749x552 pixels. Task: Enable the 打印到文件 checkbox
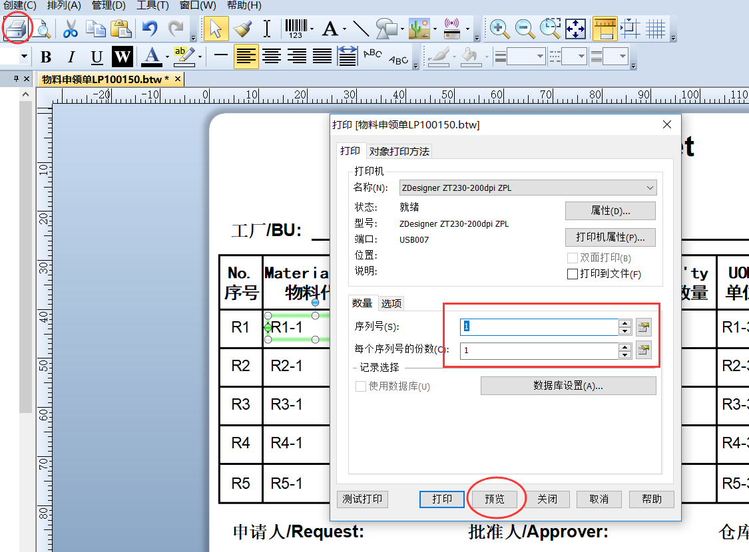tap(572, 274)
